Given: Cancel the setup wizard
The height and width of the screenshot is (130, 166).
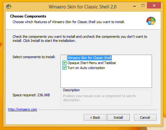Looking at the screenshot, I should pyautogui.click(x=145, y=117).
